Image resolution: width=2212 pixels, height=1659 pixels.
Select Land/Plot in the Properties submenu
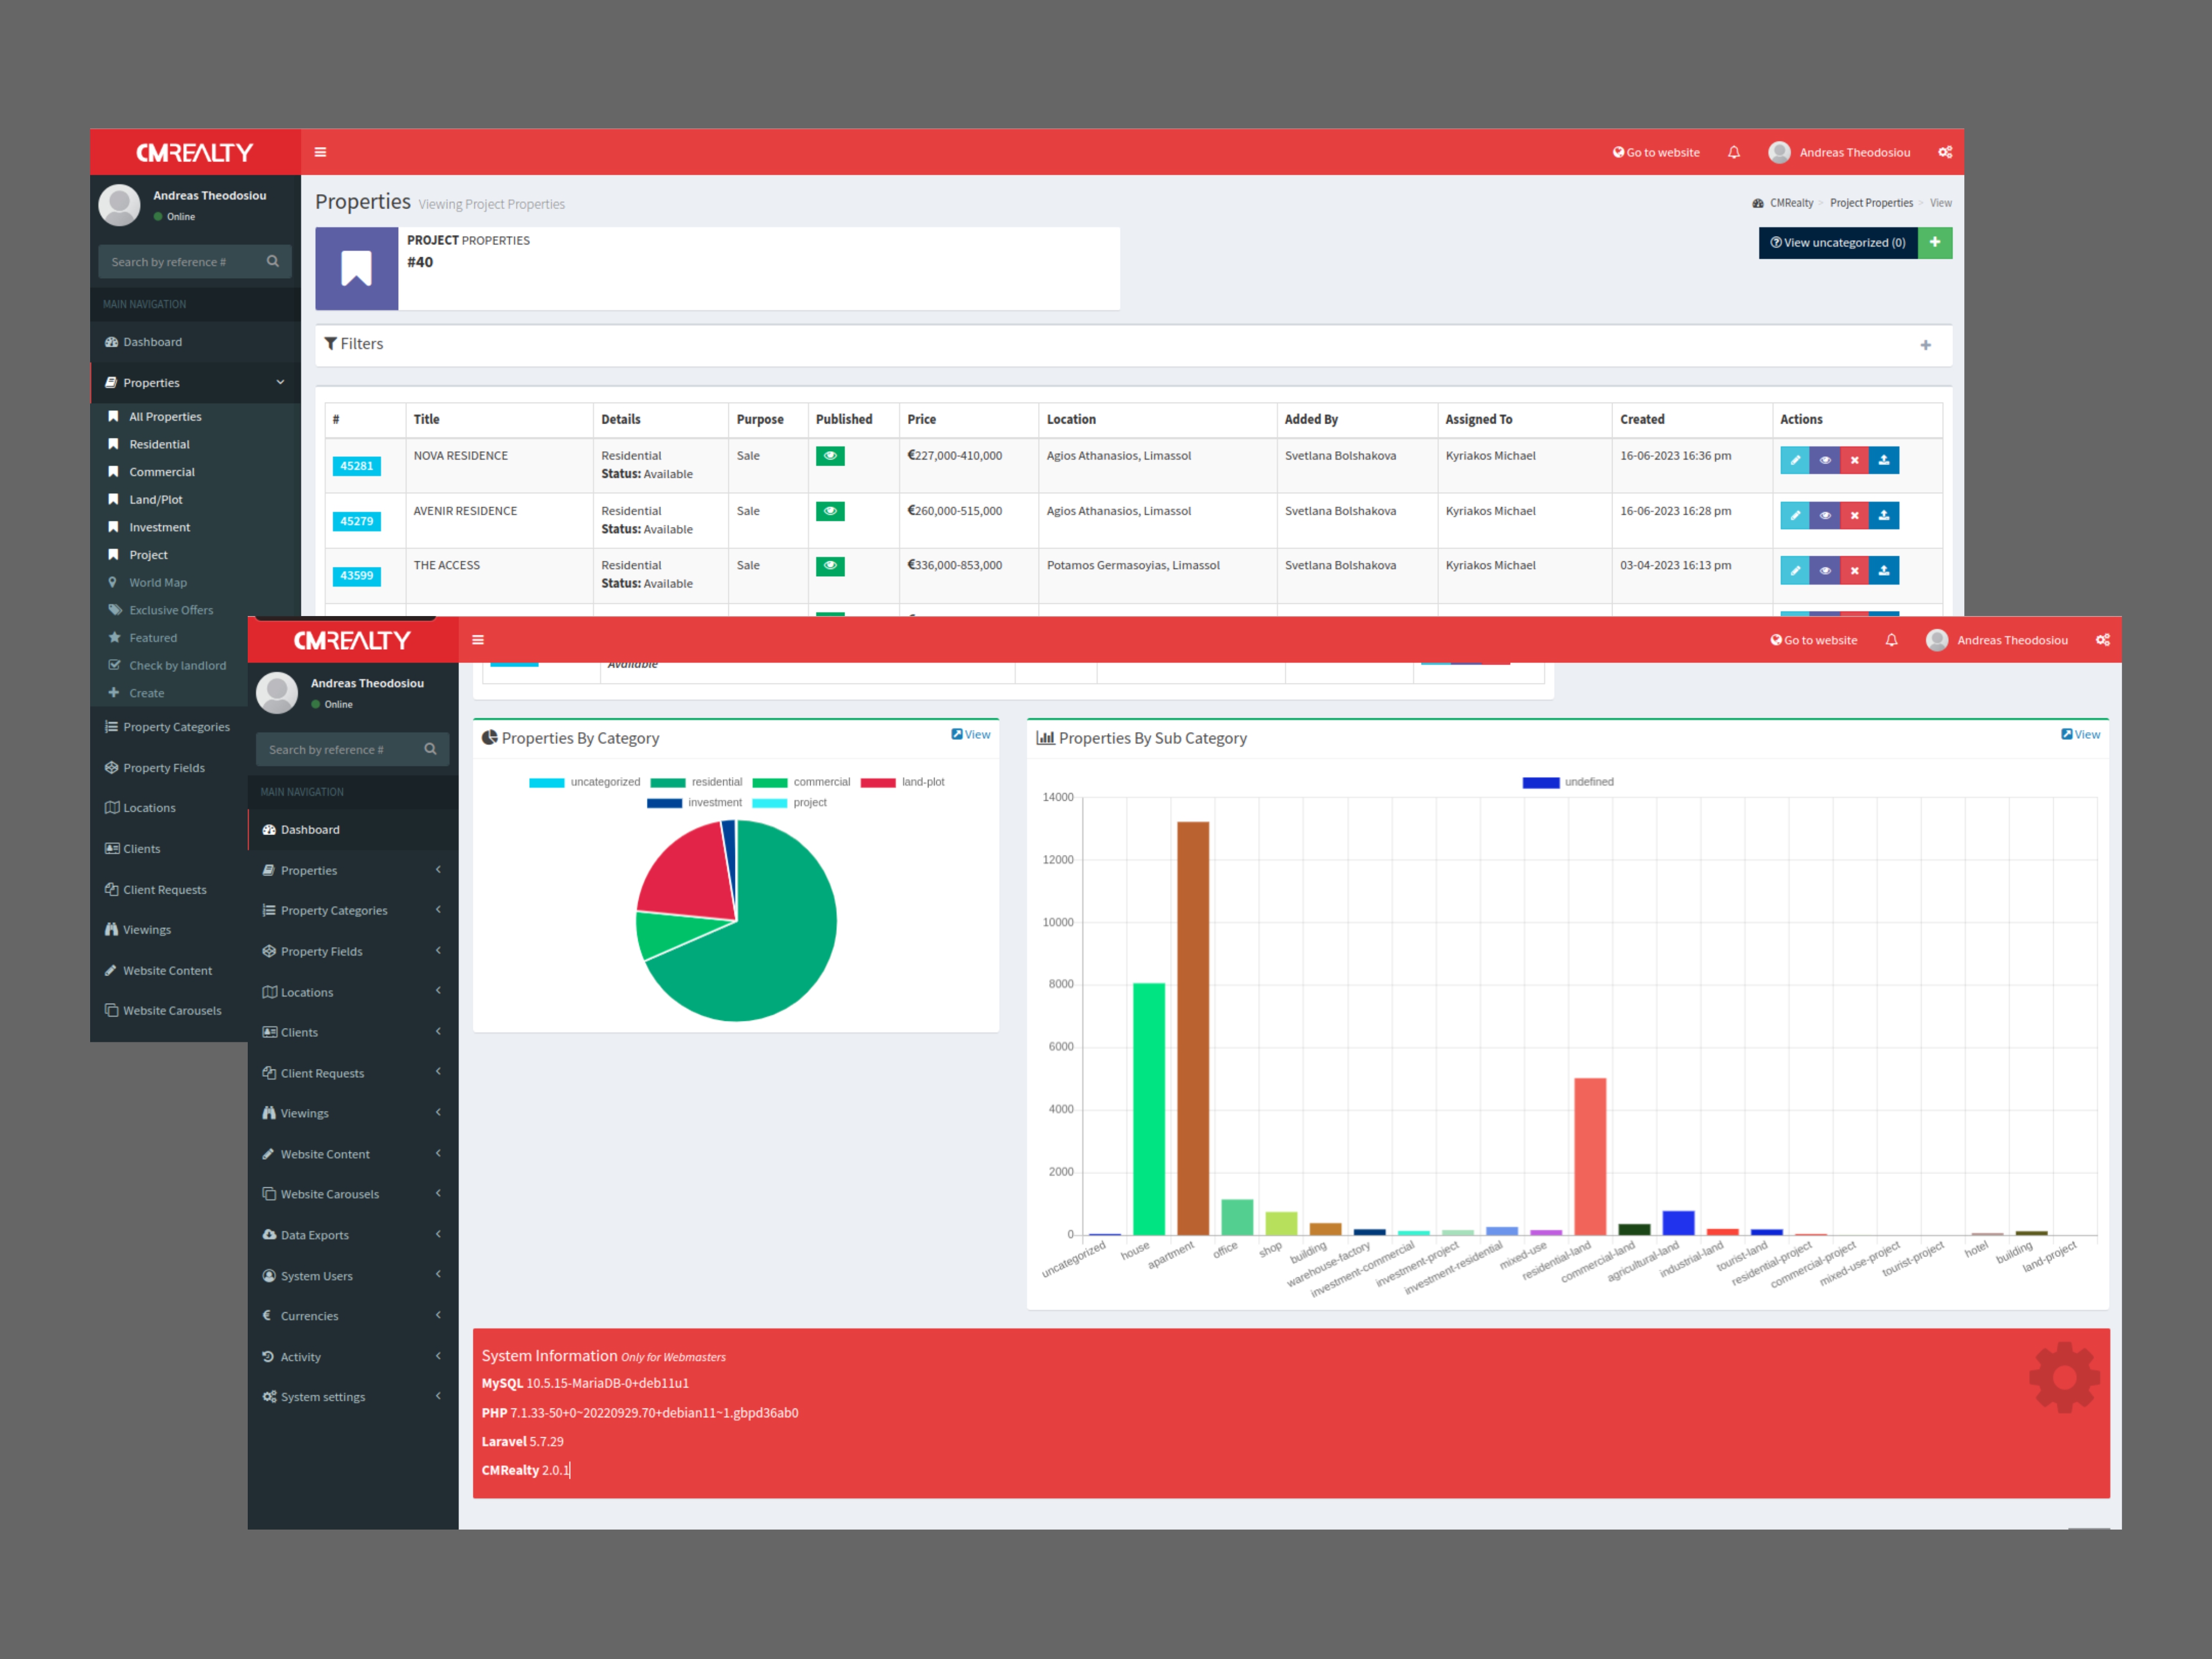155,499
